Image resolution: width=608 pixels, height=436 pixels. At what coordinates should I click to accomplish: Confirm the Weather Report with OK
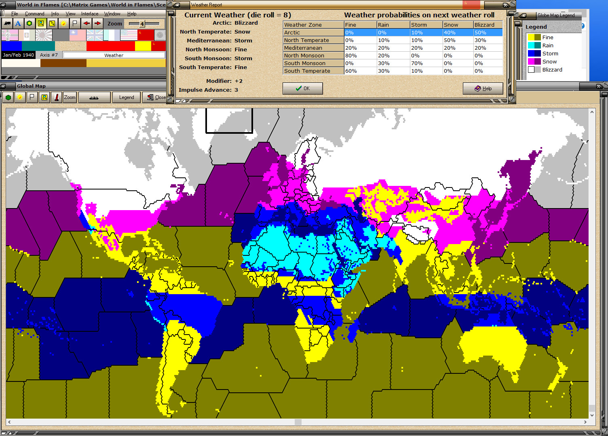[x=302, y=88]
